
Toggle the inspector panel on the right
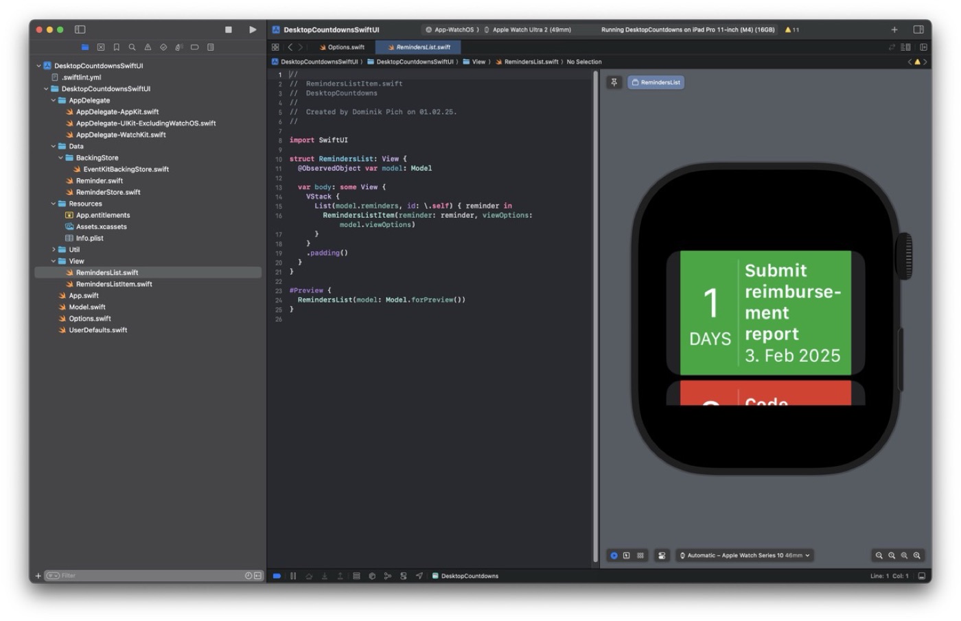point(918,29)
